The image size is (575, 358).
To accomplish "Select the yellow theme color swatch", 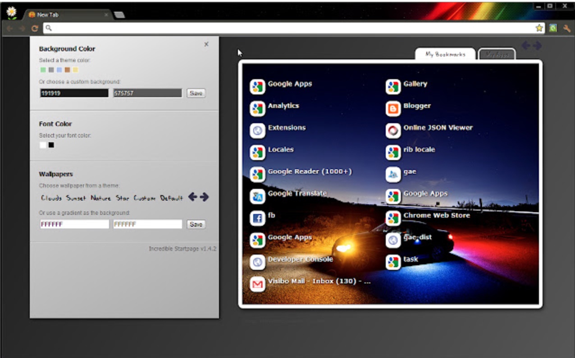I will (75, 70).
